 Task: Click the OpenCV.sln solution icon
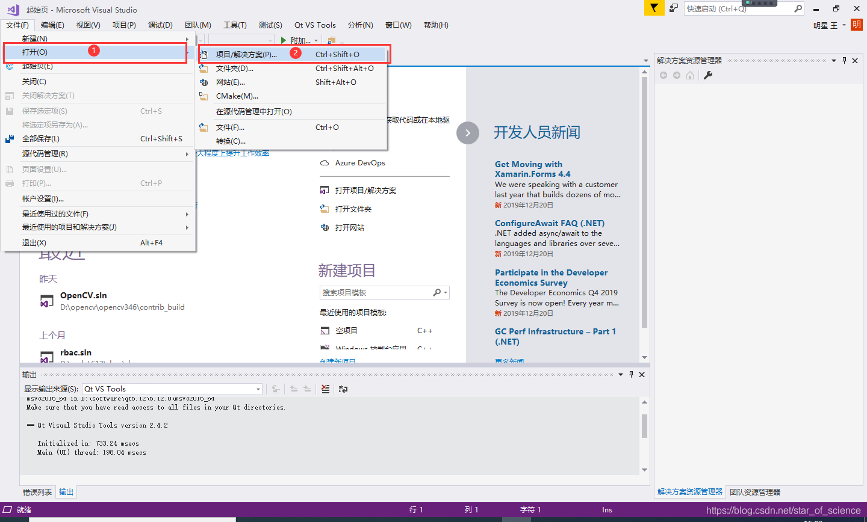47,301
